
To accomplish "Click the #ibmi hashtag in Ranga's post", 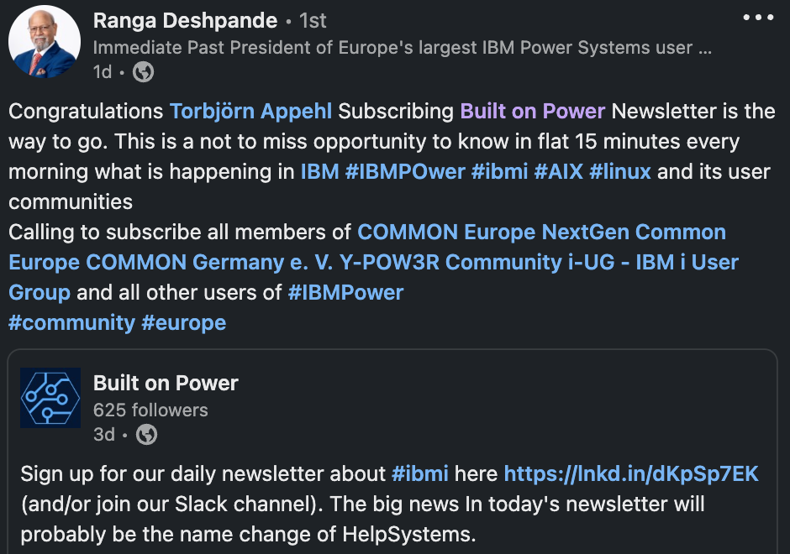I will point(499,171).
